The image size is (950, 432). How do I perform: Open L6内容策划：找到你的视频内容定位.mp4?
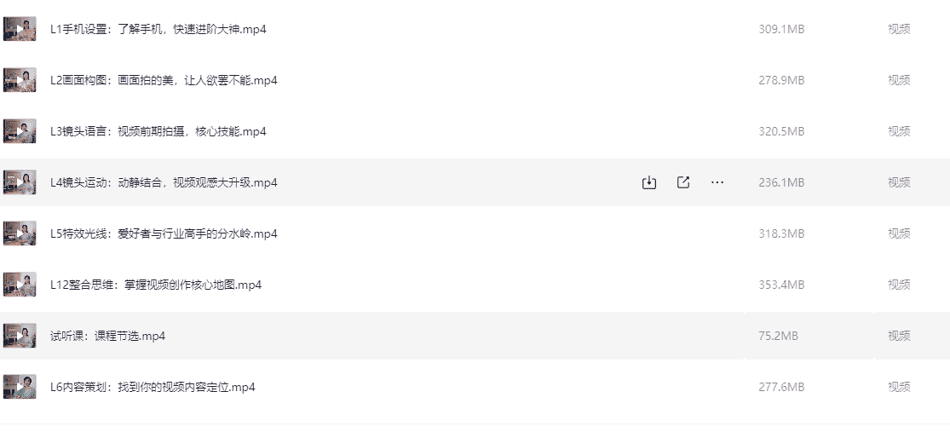tap(153, 387)
